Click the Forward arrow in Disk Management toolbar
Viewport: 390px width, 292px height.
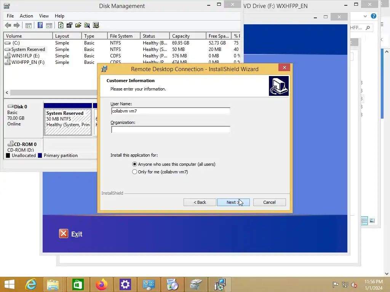(x=17, y=25)
